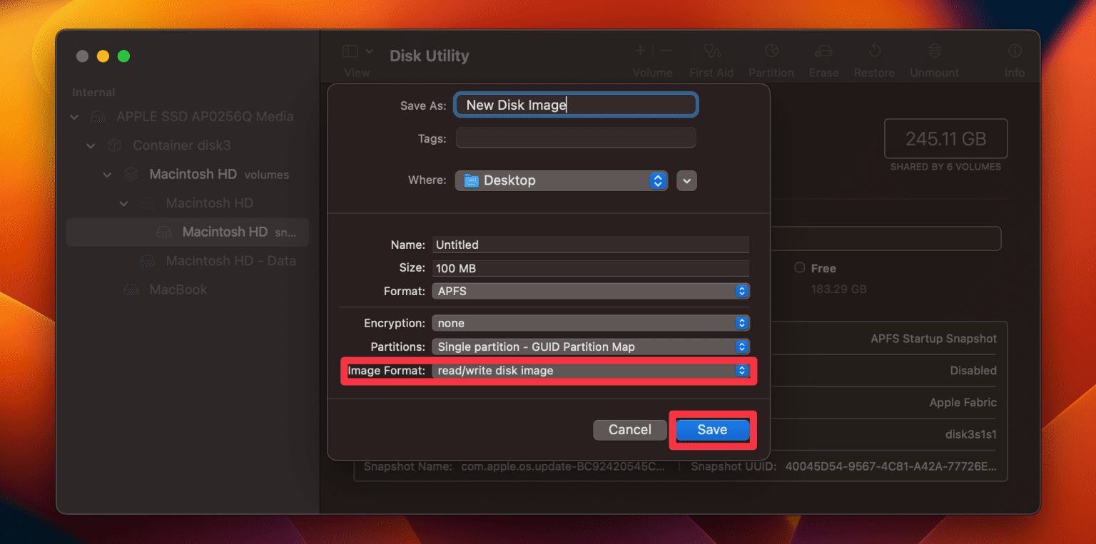Run First Aid on the selected disk
Viewport: 1096px width, 544px height.
click(x=711, y=57)
